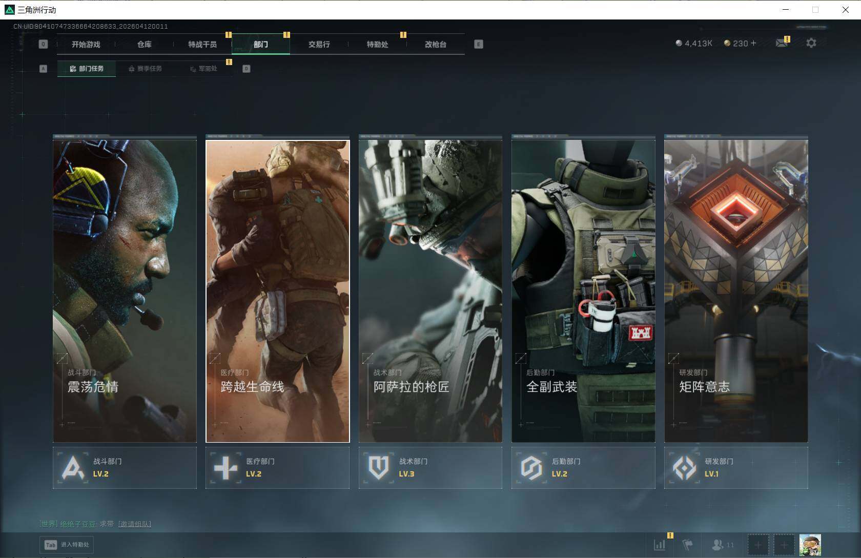Viewport: 861px width, 558px height.
Task: Open the friends list icon showing 11
Action: click(723, 545)
